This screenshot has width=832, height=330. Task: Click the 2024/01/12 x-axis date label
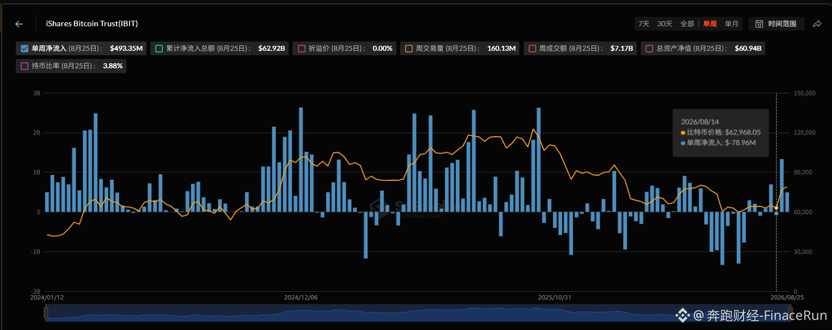tap(46, 298)
